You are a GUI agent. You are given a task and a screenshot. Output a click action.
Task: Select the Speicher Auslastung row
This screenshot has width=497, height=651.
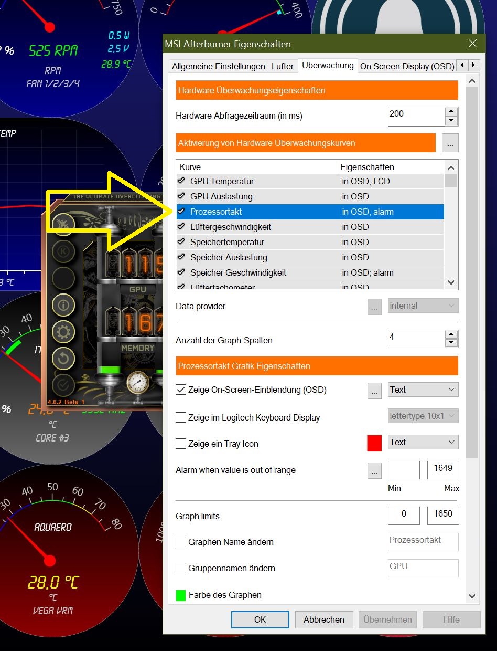point(310,257)
